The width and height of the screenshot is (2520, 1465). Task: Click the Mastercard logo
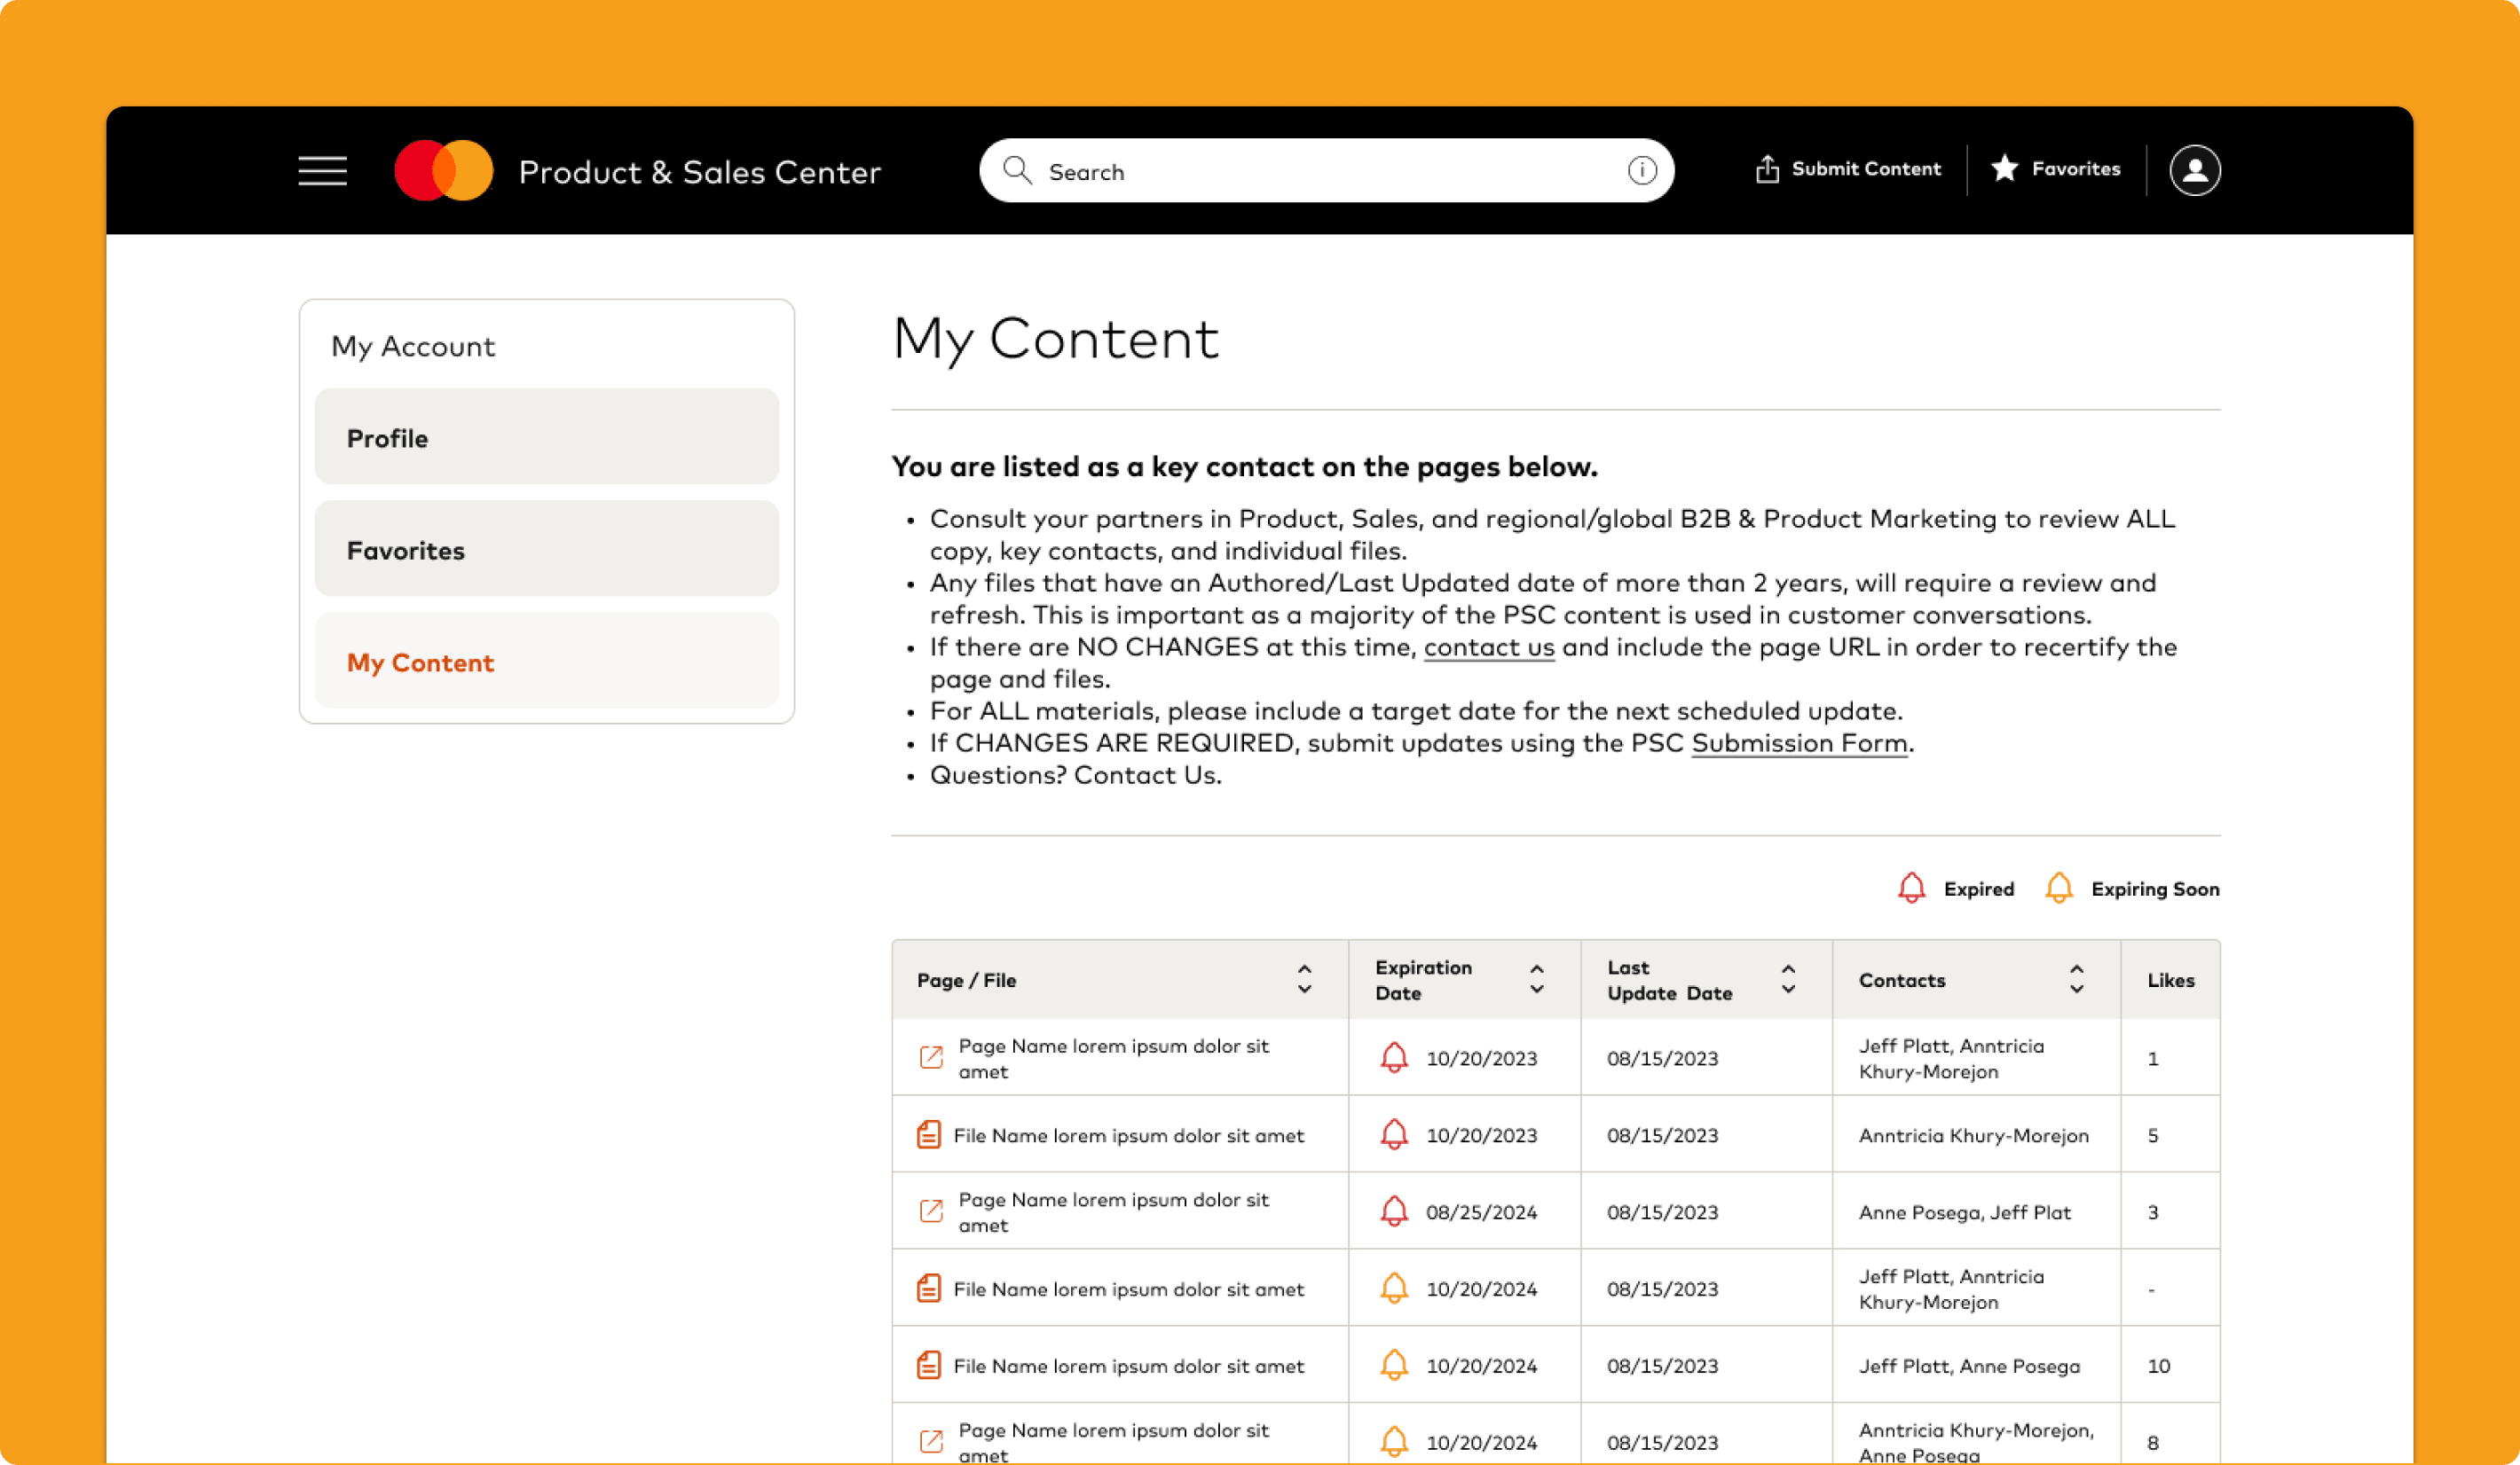pos(444,171)
